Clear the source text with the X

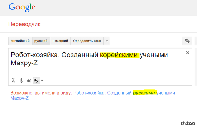click(x=187, y=53)
